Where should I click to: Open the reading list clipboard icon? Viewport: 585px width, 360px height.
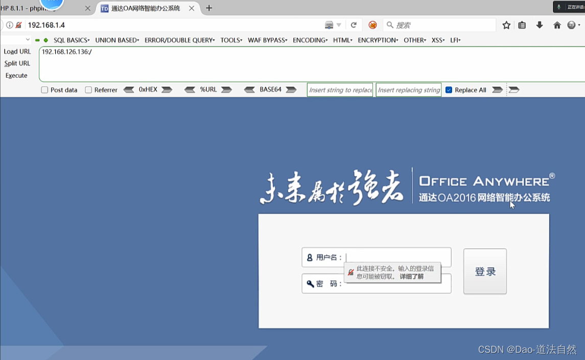tap(522, 25)
